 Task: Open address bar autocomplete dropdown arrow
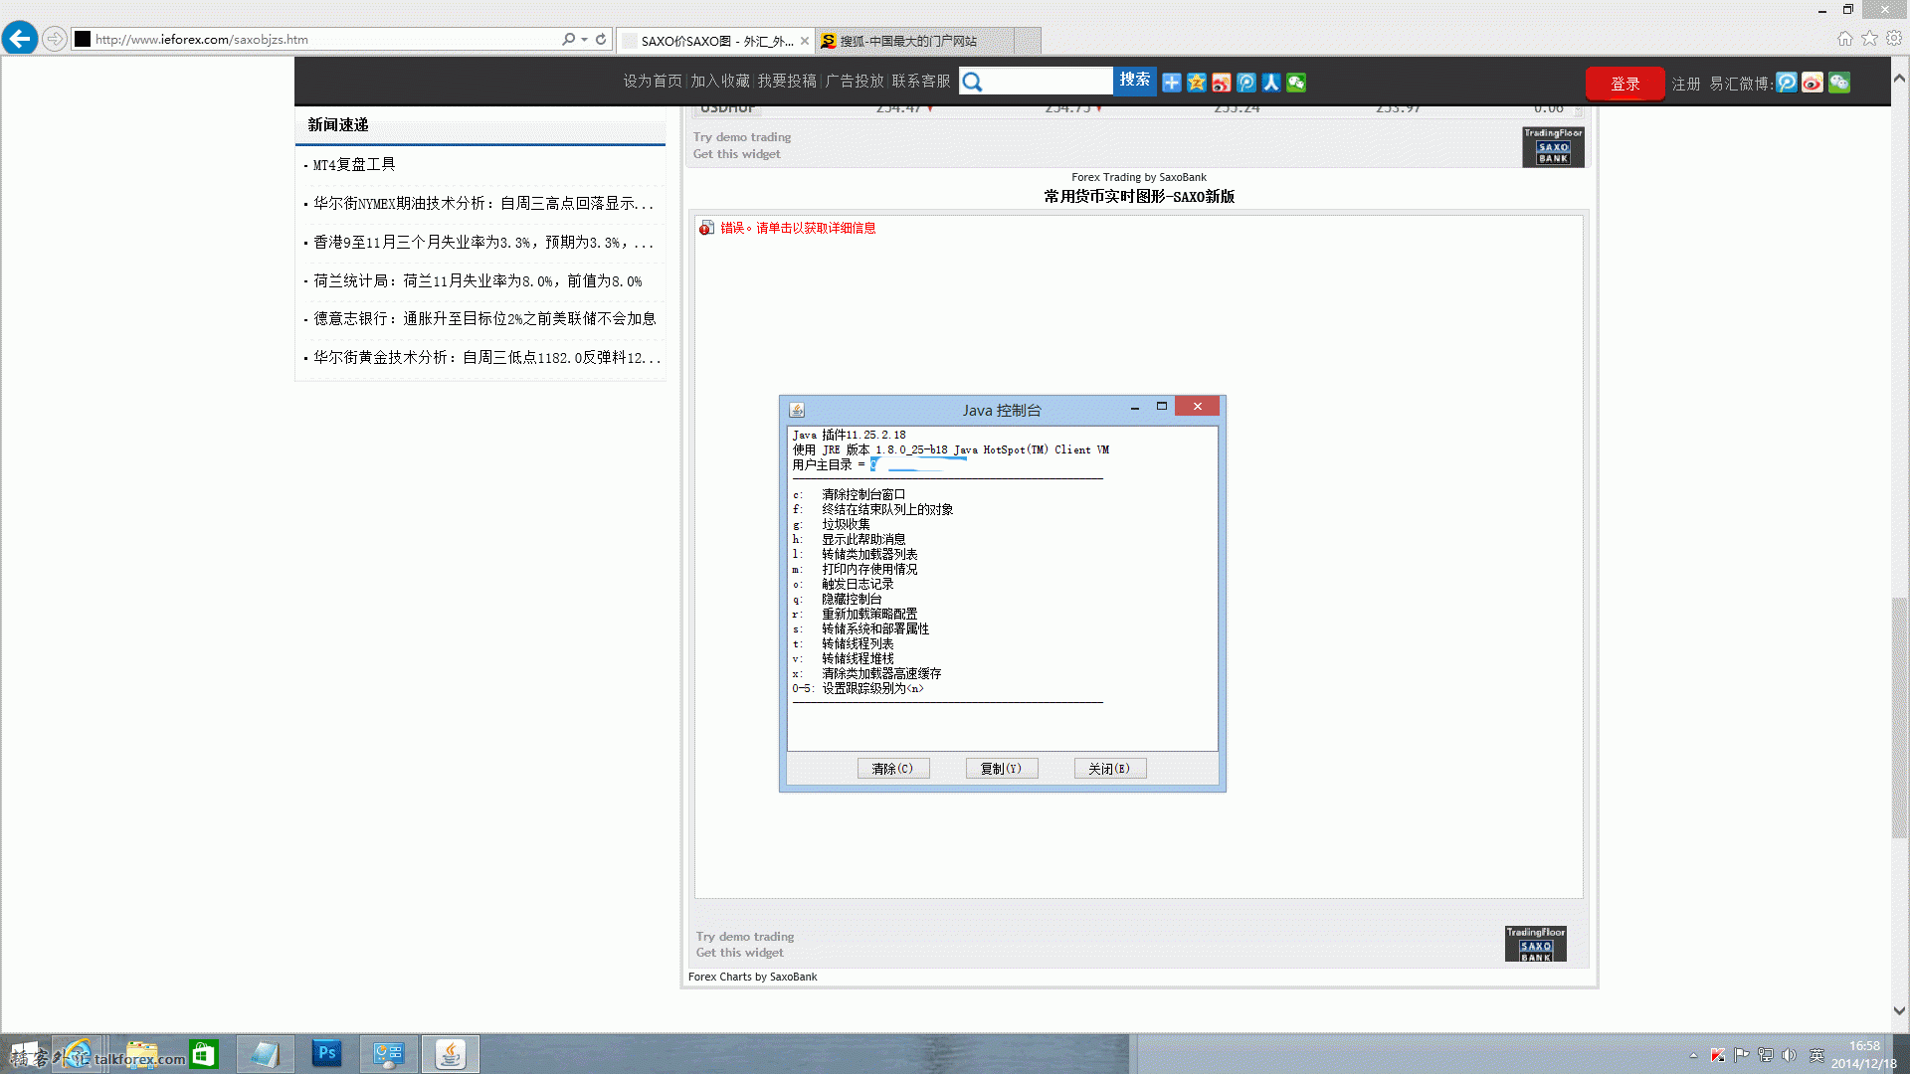pyautogui.click(x=584, y=40)
